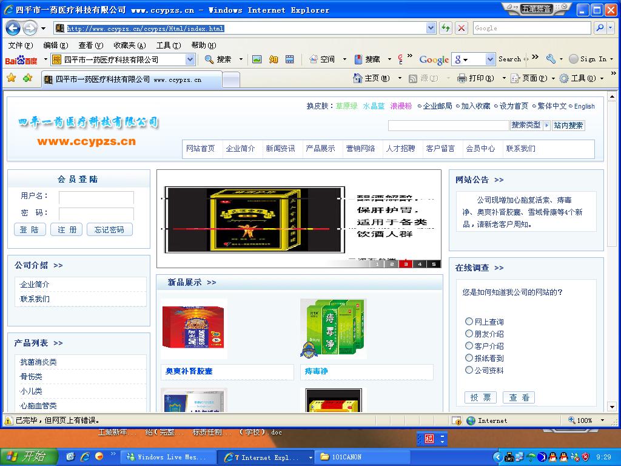This screenshot has width=621, height=466.
Task: Open the zoom level 100% dropdown
Action: click(602, 420)
